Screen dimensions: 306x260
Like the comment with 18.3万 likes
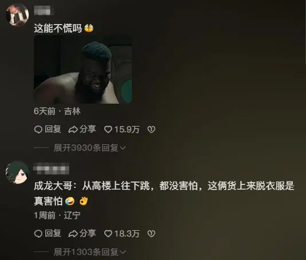[108, 234]
